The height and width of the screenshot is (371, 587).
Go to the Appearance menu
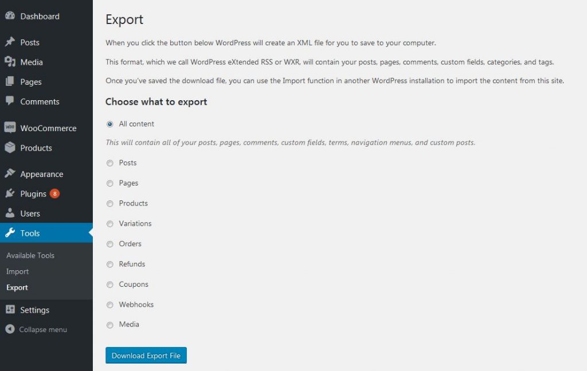(41, 174)
